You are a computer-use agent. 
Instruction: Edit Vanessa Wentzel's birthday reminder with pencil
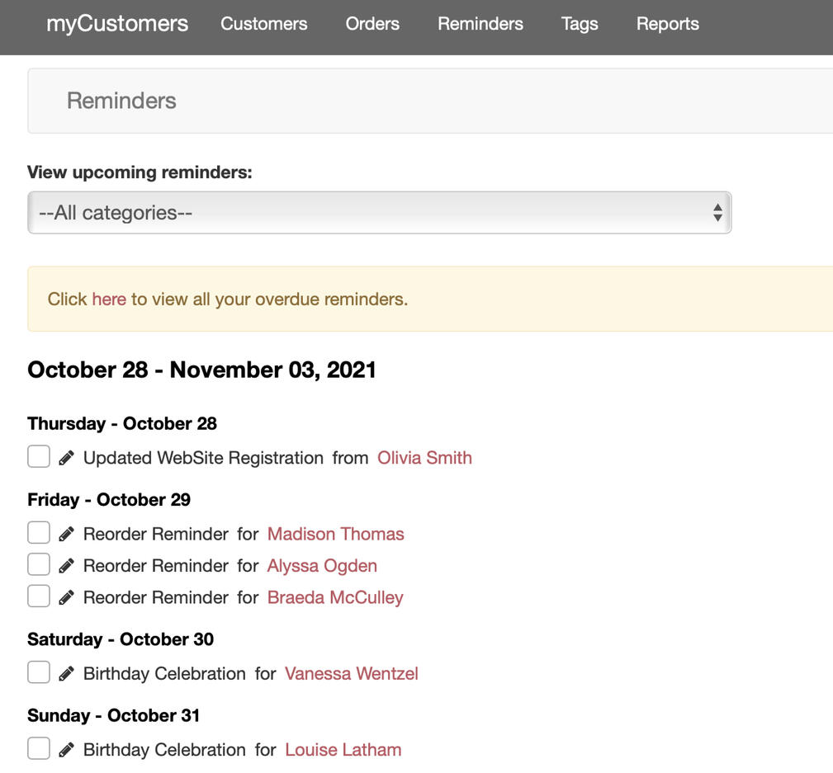pyautogui.click(x=67, y=674)
